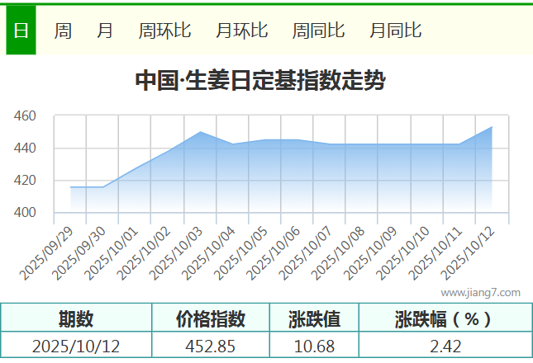Click the 价格指数 column header
Viewport: 533px width, 363px height.
(x=211, y=318)
